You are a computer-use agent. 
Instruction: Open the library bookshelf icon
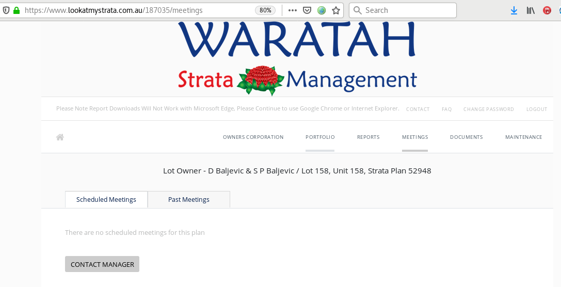point(530,10)
